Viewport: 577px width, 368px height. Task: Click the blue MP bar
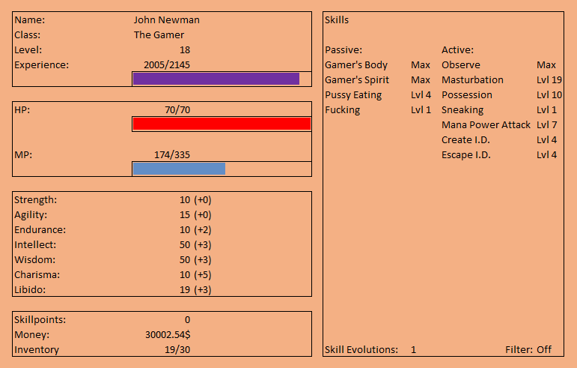click(x=179, y=169)
